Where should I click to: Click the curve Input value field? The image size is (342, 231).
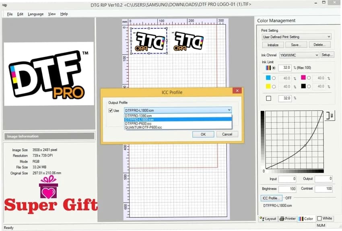tap(287, 179)
